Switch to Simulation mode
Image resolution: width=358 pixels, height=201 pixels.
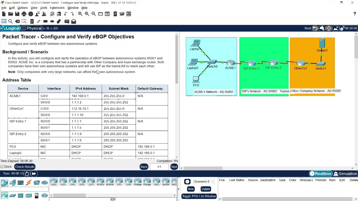tap(345, 174)
